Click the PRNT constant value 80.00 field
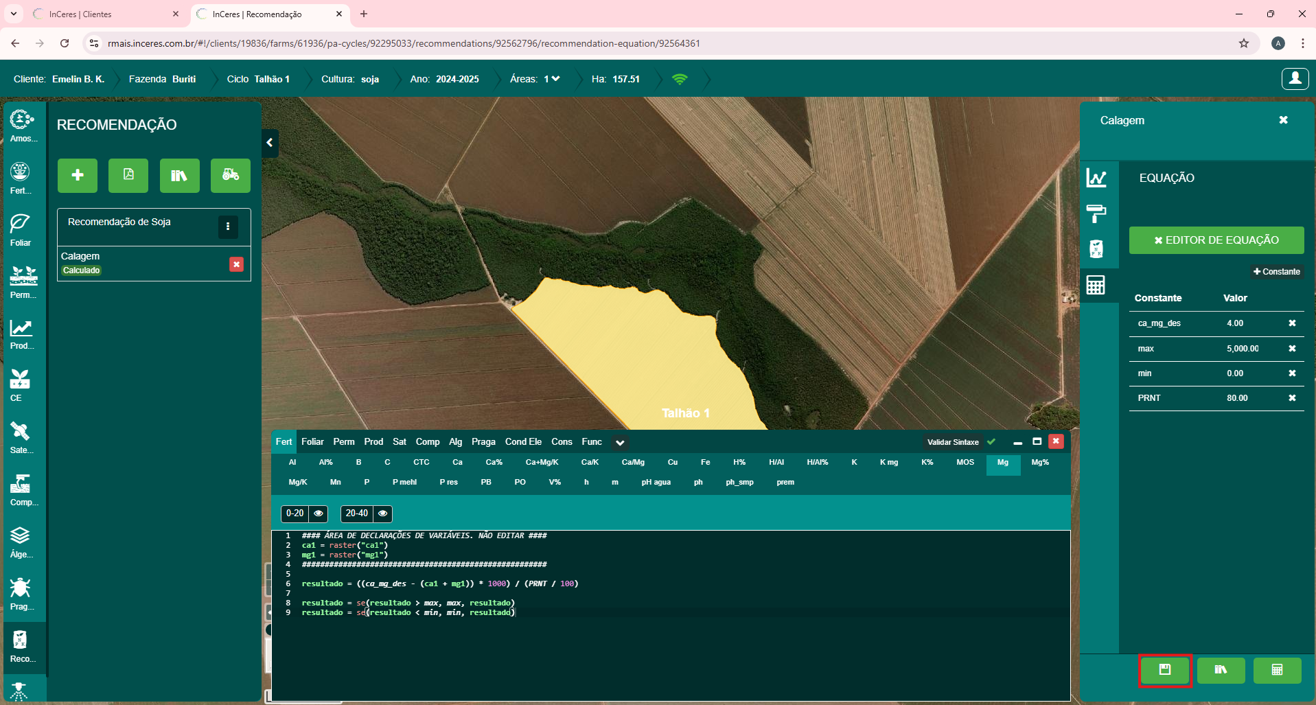1316x705 pixels. coord(1237,398)
